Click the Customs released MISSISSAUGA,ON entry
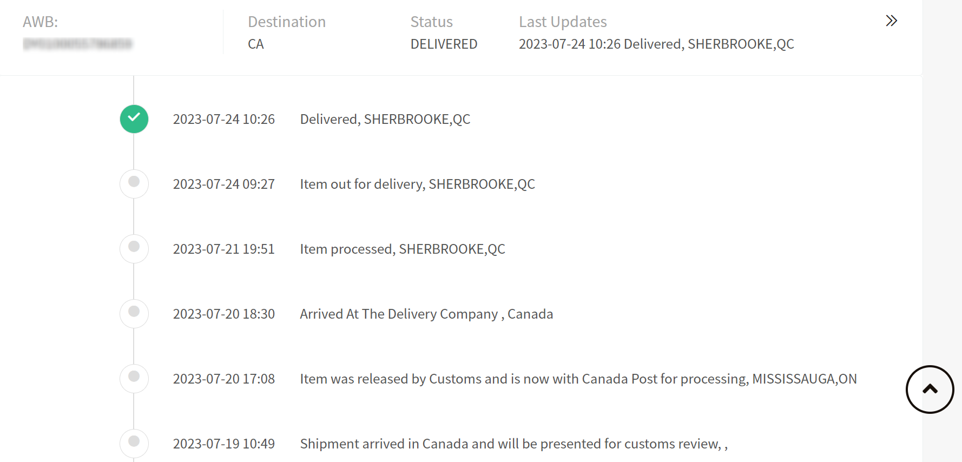 [x=578, y=379]
